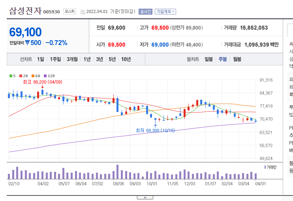The image size is (293, 201).
Task: Click the 12/03 date axis label
Action: coord(190,184)
